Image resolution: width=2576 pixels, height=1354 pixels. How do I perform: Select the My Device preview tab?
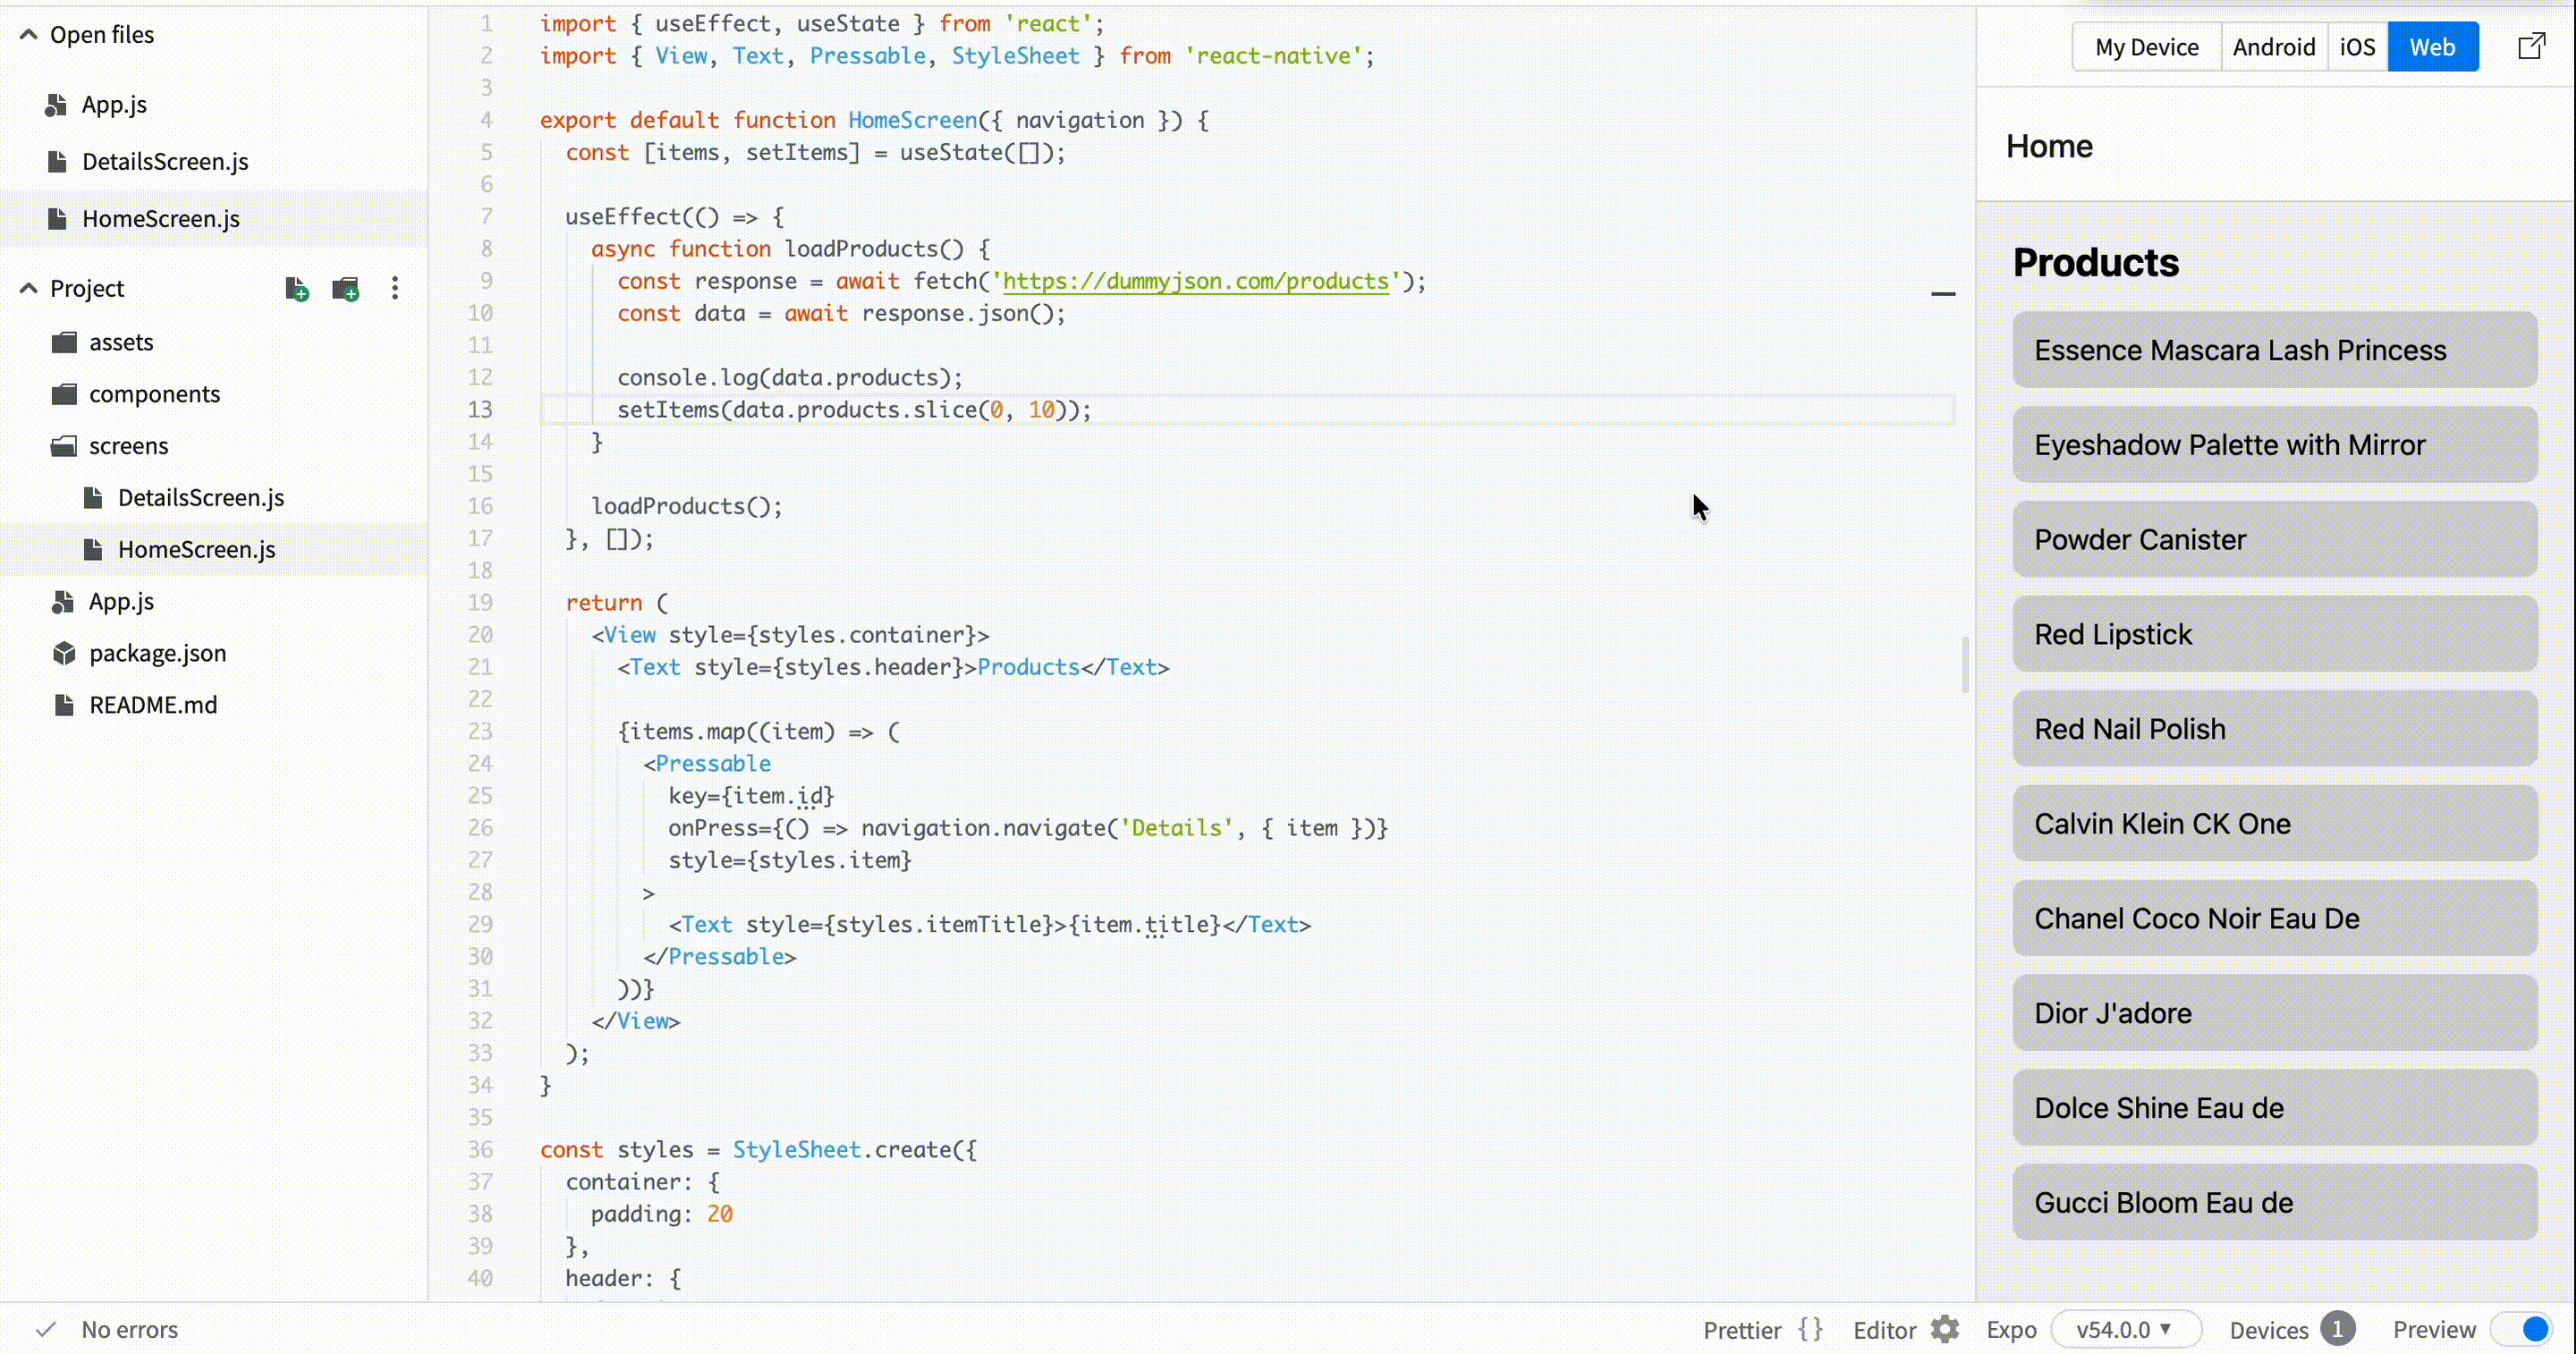click(2146, 47)
